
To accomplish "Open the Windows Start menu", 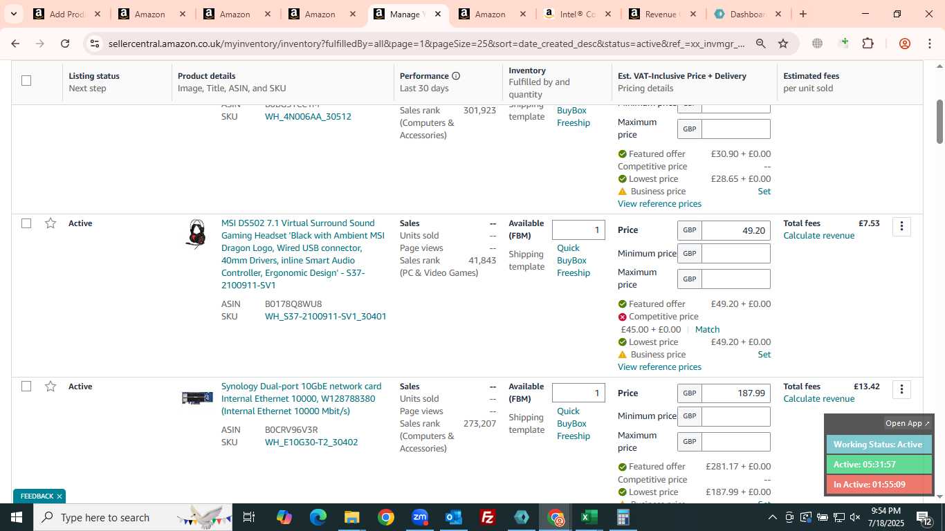I will point(17,517).
